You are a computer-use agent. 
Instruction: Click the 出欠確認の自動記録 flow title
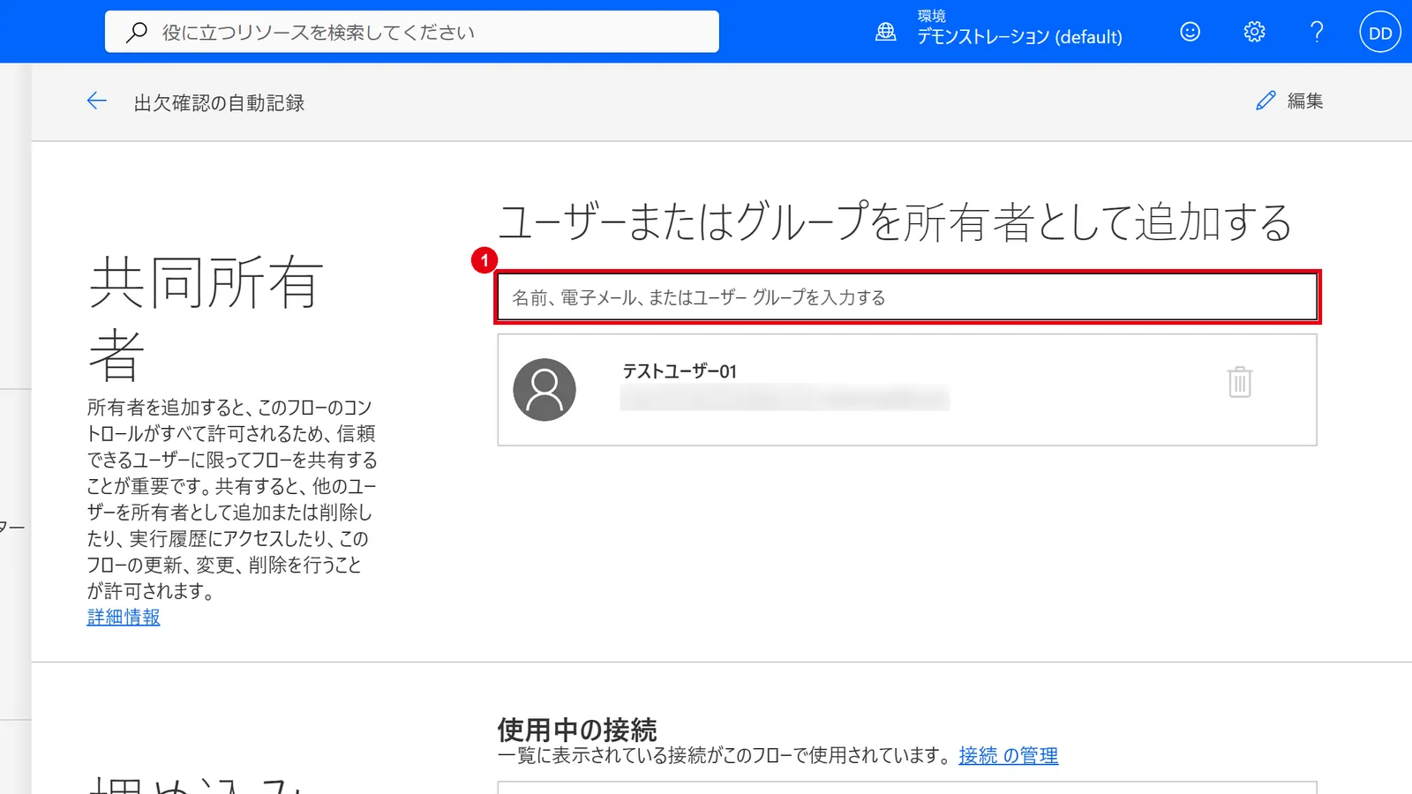pos(219,103)
